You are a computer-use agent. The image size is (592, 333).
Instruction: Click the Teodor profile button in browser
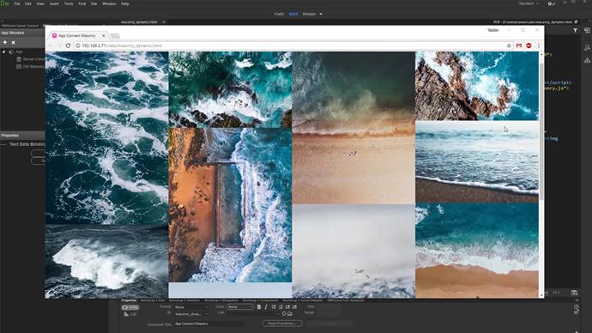pos(493,30)
